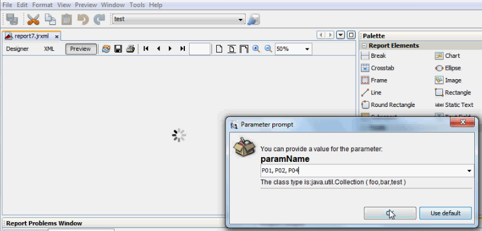Open the Help menu
Viewport: 482px width, 231px height.
coord(155,5)
